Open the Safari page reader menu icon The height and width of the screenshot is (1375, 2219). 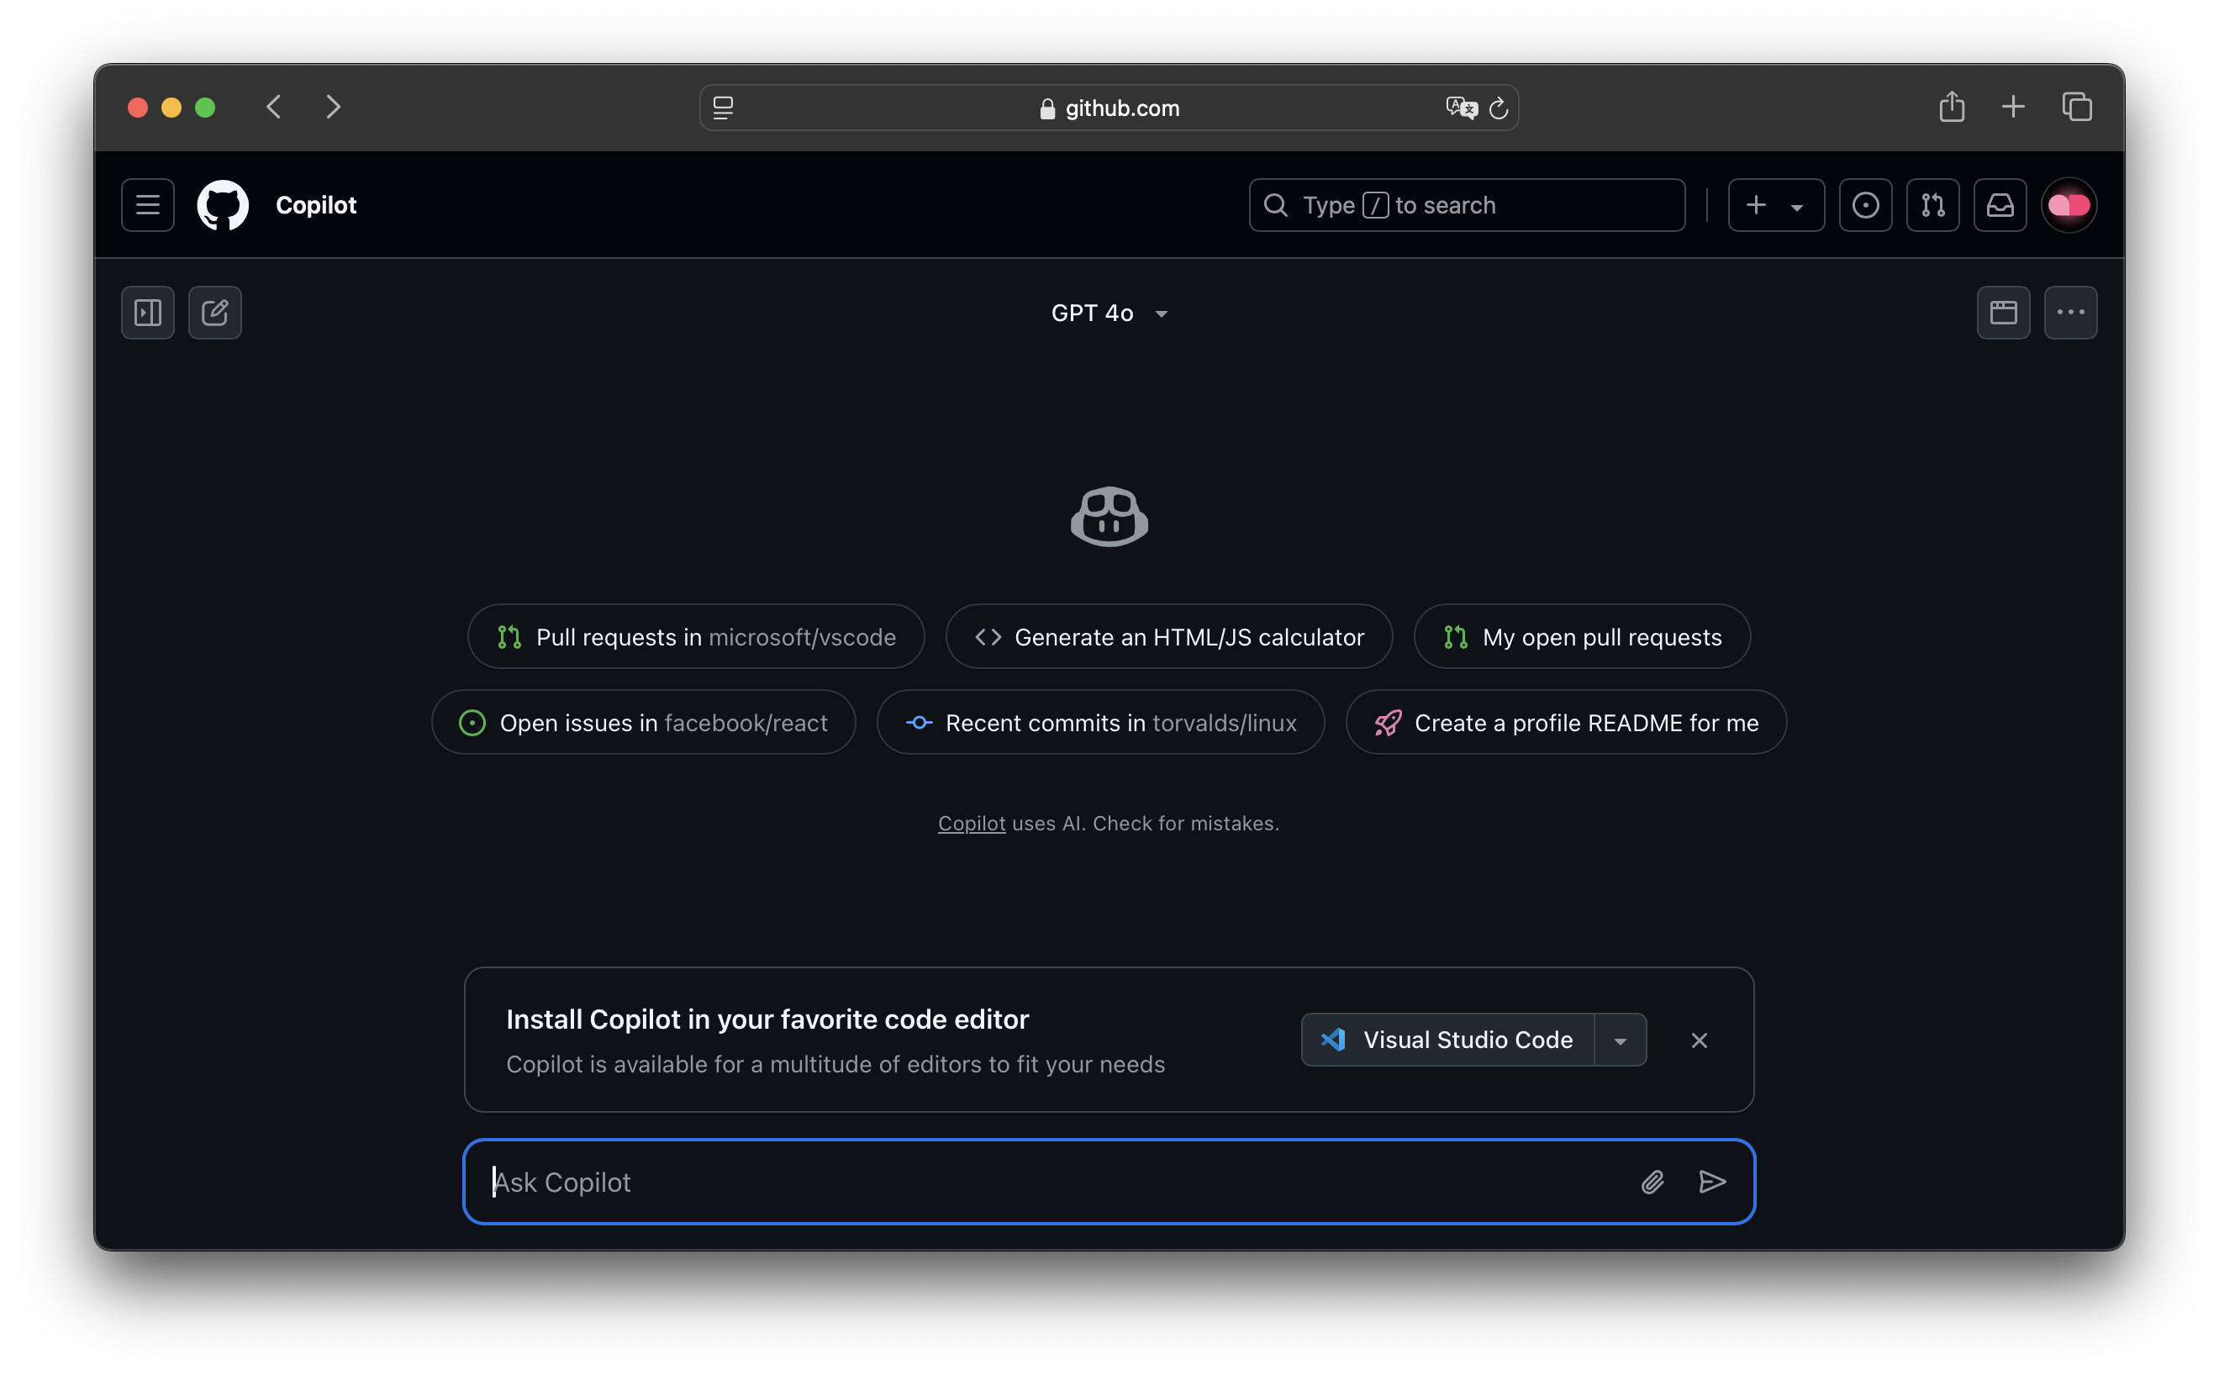point(723,108)
